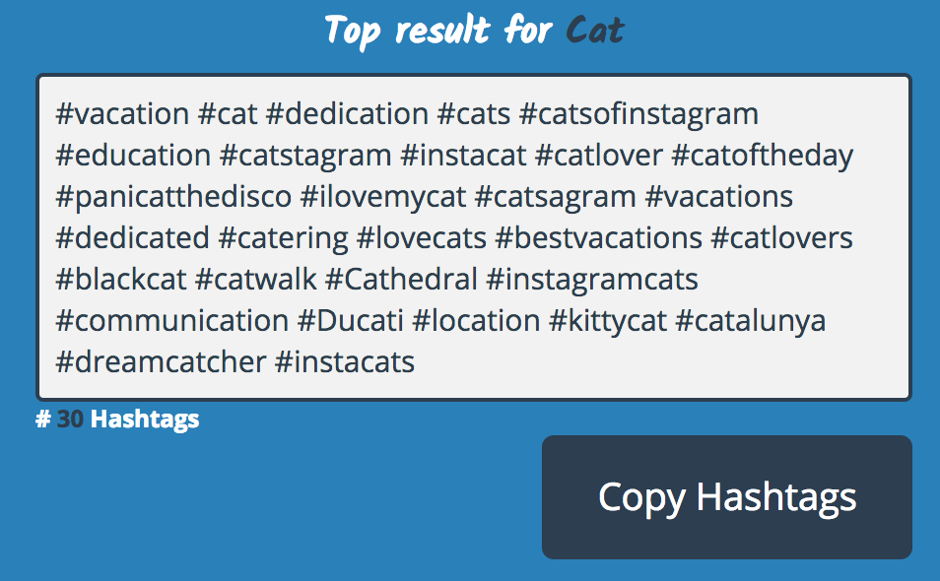Click on #communication in the textarea

[171, 321]
